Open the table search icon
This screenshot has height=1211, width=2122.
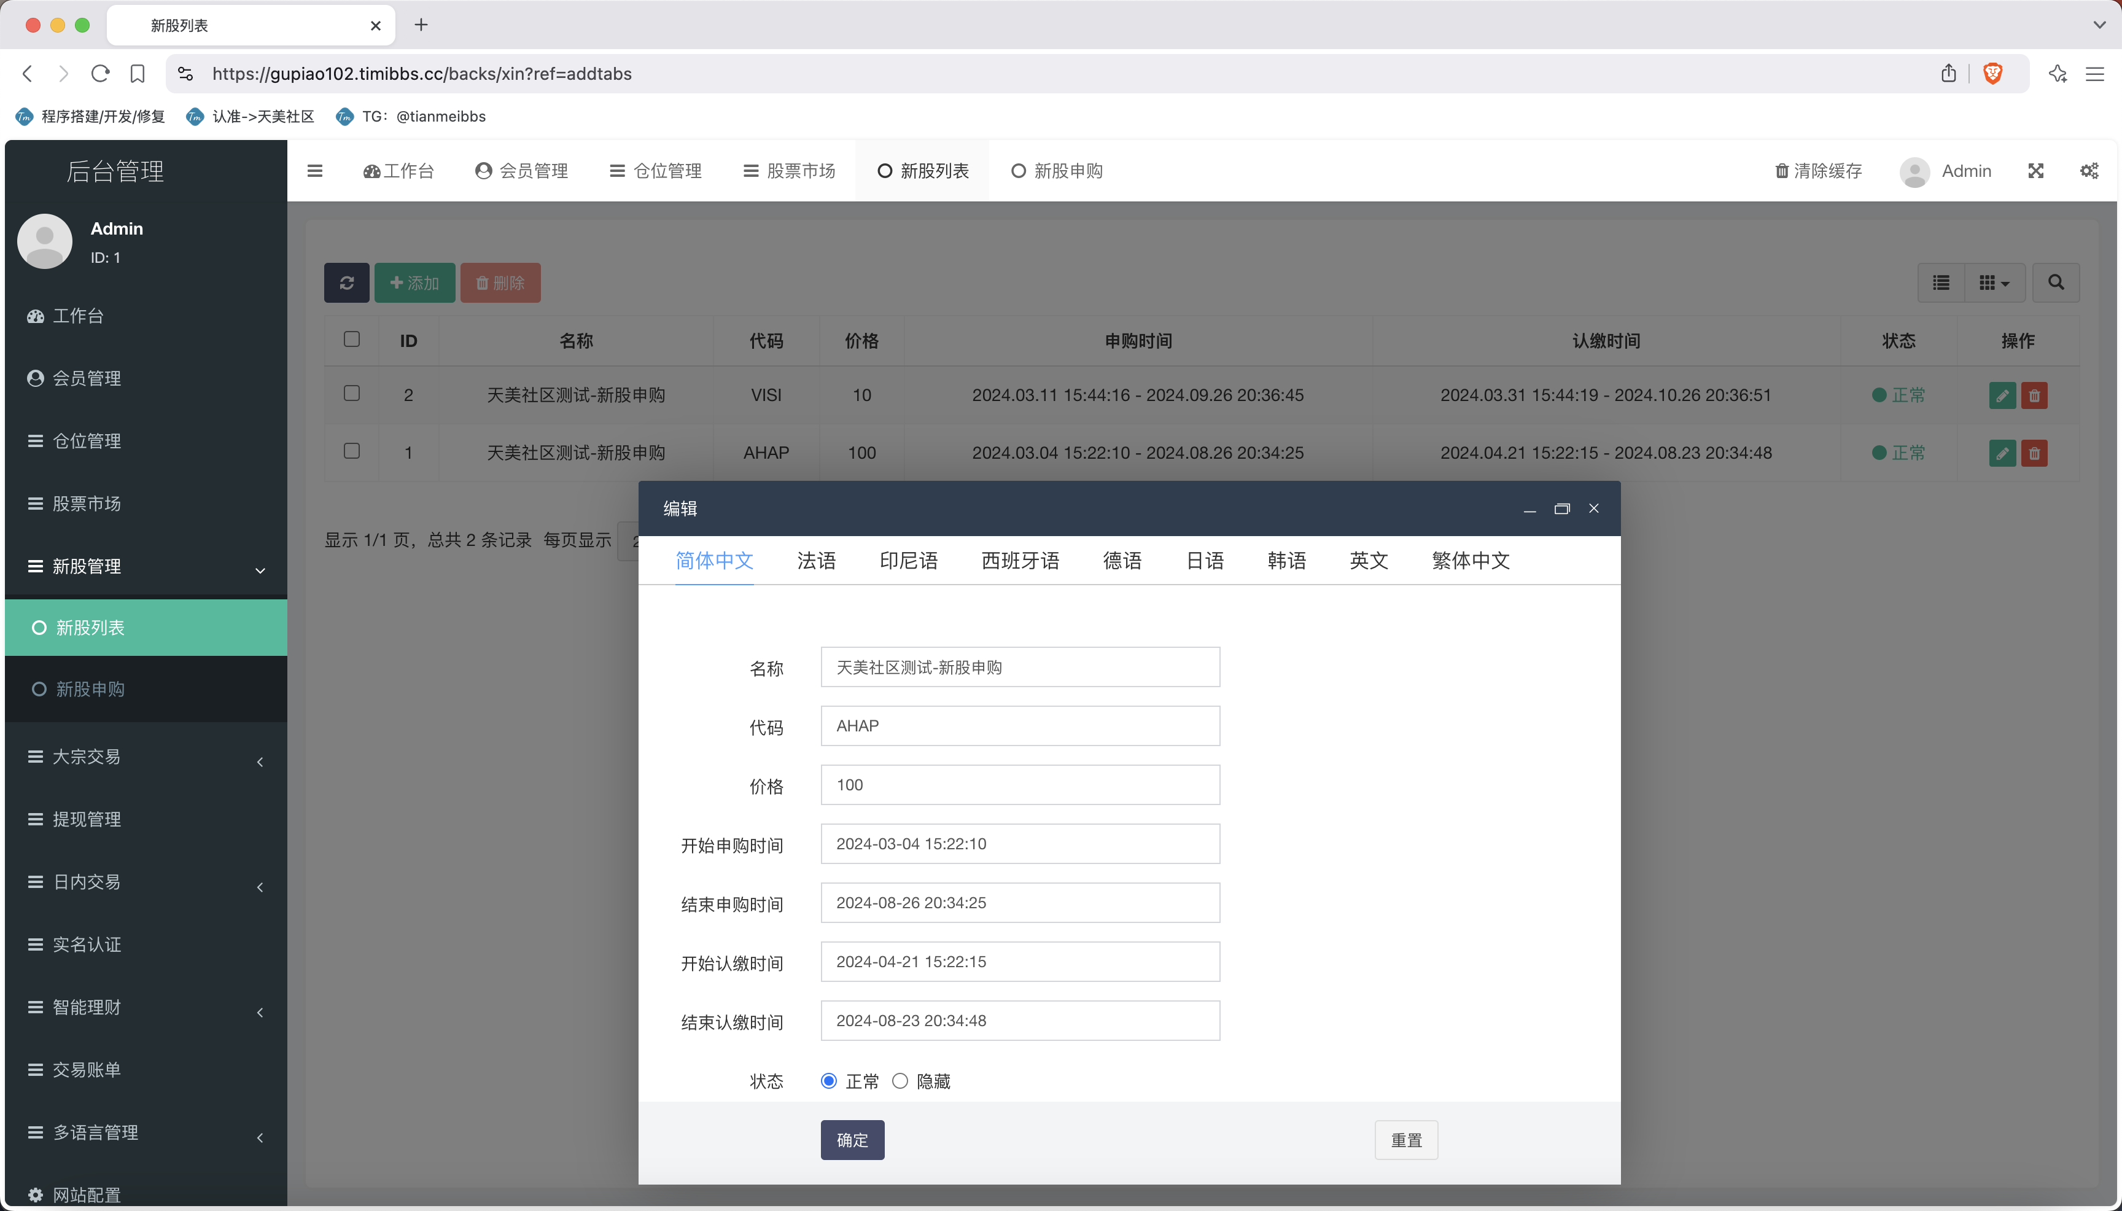2056,282
